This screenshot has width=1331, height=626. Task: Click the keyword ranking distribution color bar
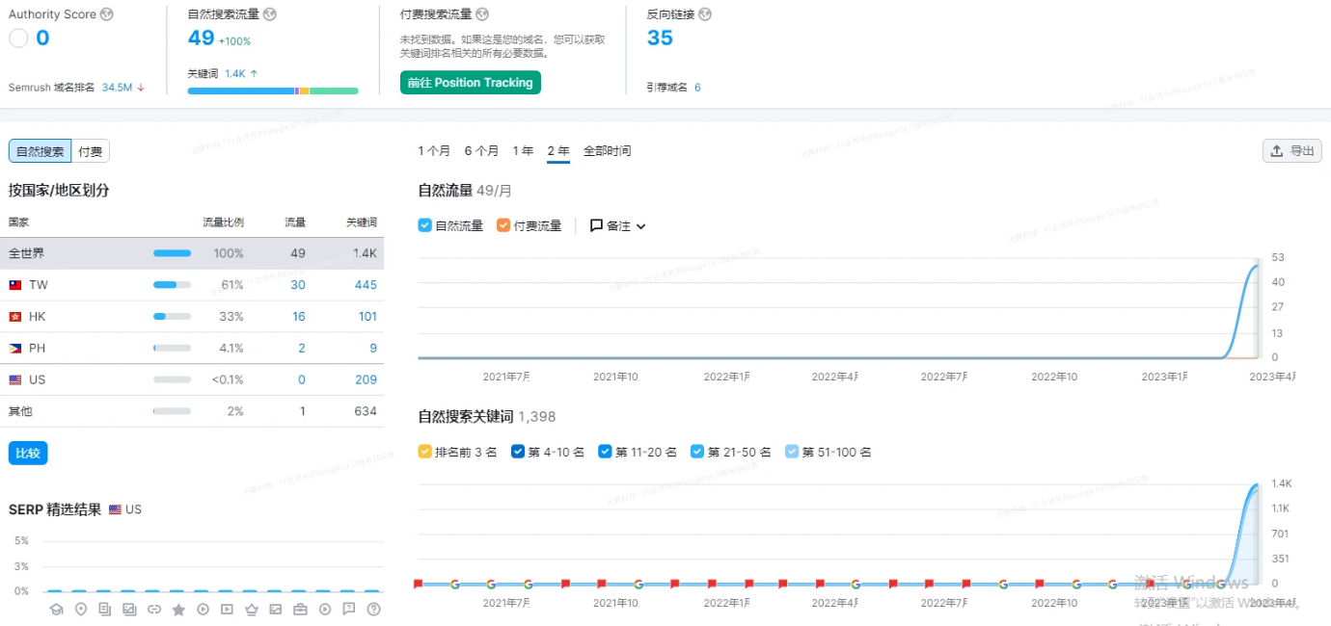pos(273,91)
